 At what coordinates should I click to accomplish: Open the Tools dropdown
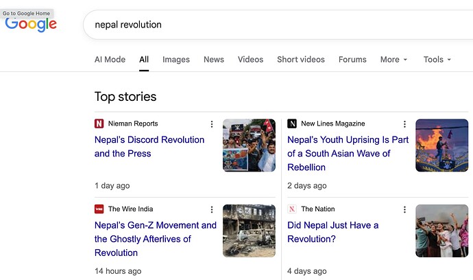click(437, 60)
